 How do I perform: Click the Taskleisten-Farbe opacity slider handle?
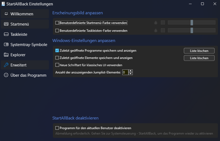192,31
